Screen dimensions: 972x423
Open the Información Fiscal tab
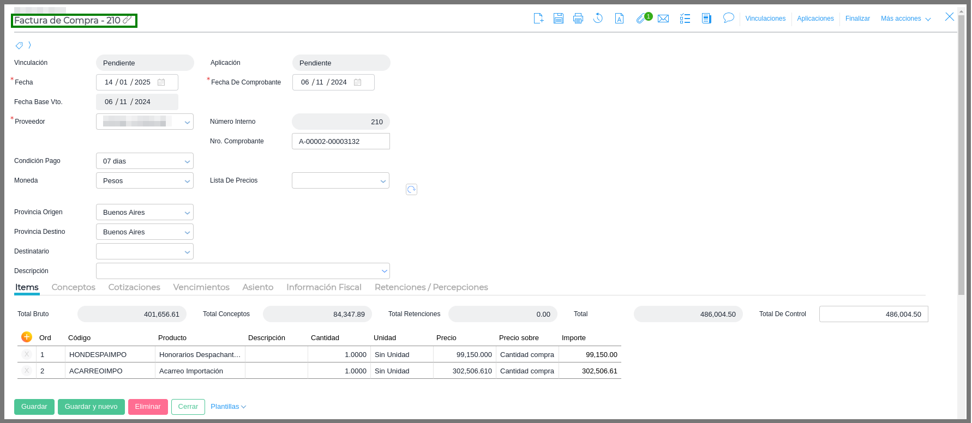(x=323, y=287)
